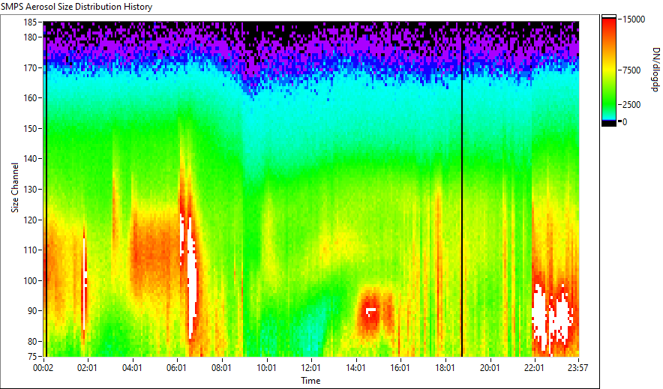Click the 160 size channel tick label
This screenshot has width=663, height=389.
coord(29,98)
